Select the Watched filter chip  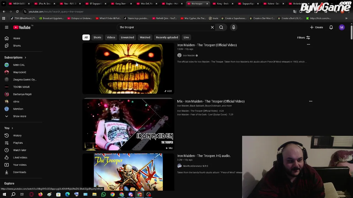click(x=145, y=37)
